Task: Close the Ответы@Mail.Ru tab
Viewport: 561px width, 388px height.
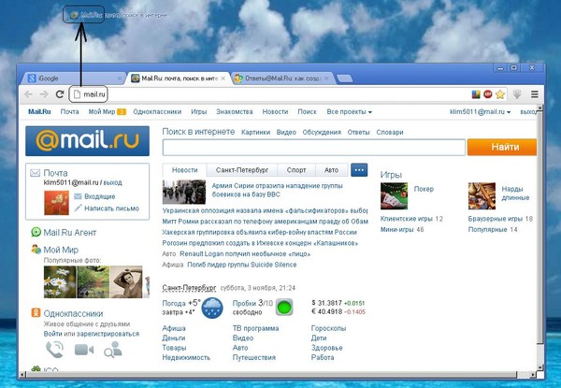Action: [x=326, y=79]
